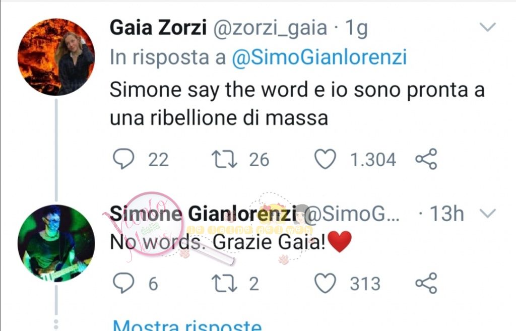Open the tweet text 'Simone say the word'

[x=209, y=90]
